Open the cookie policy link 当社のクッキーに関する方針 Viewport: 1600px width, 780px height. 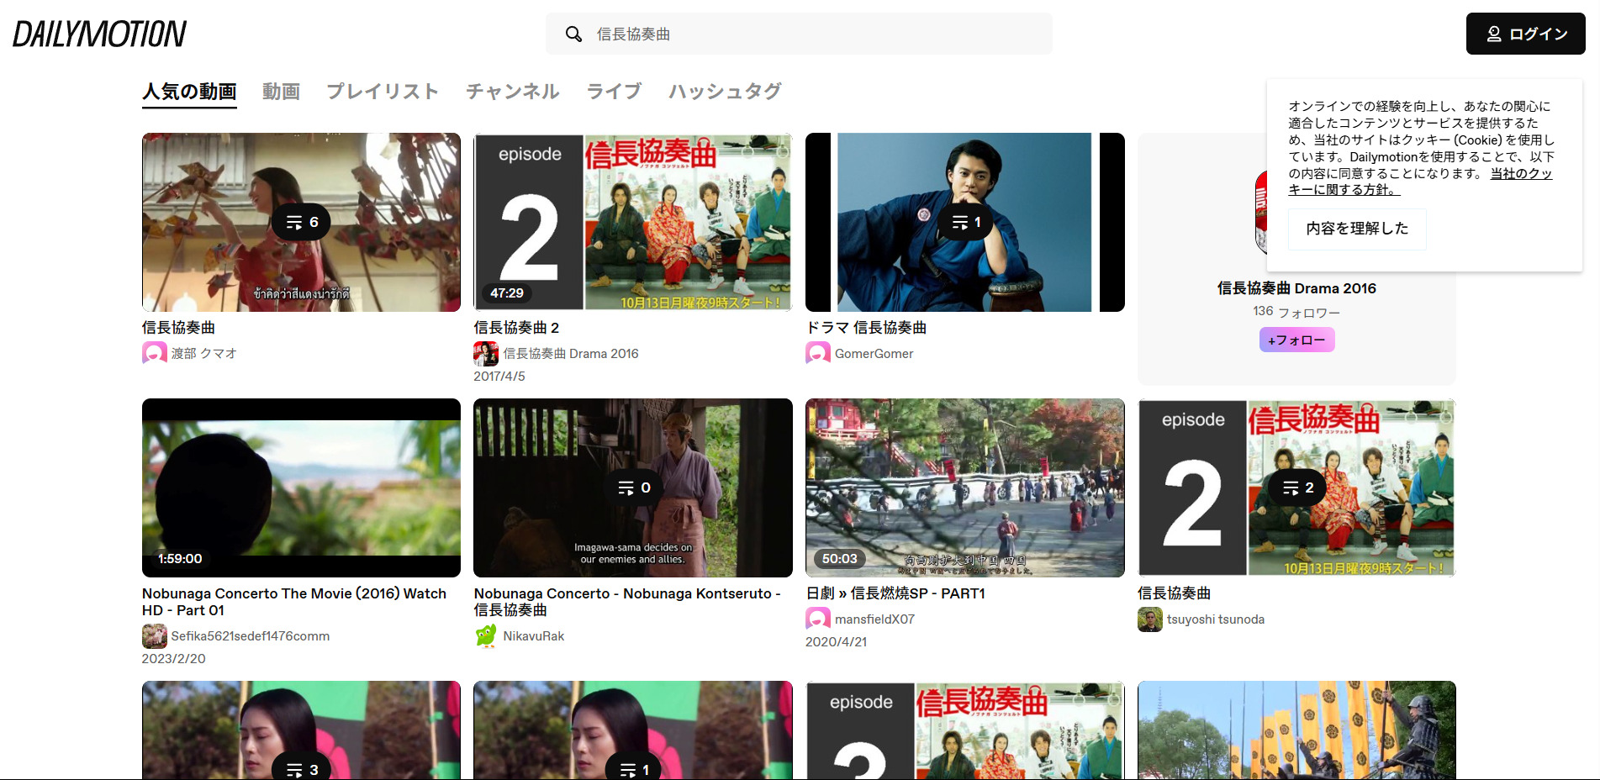coord(1421,182)
